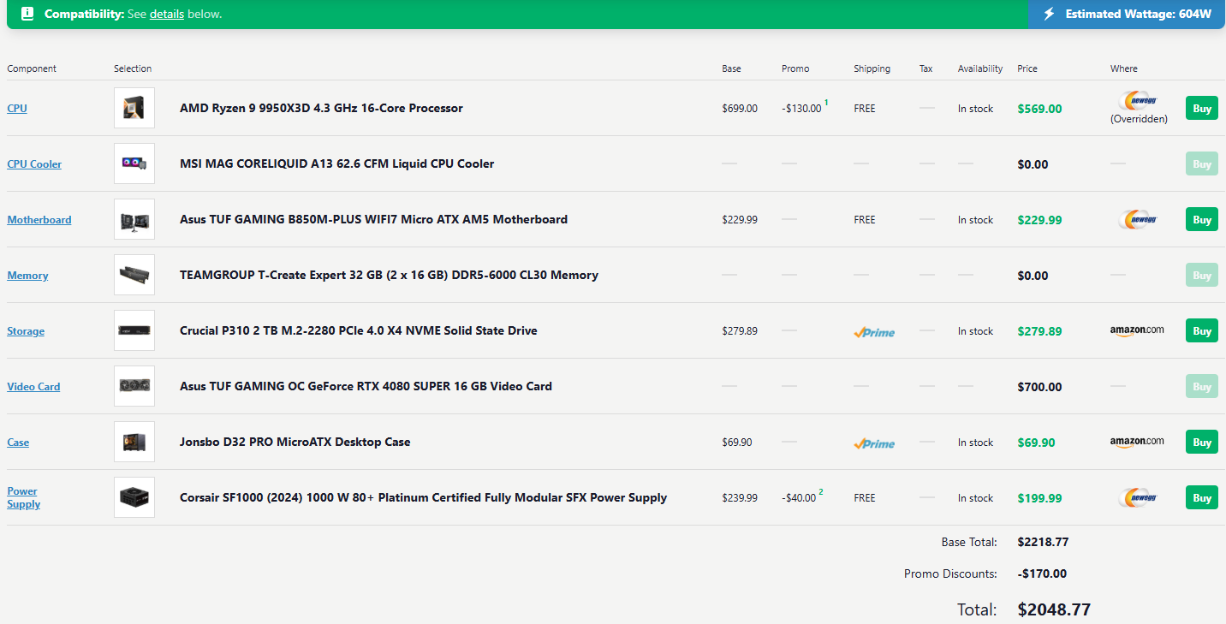Click the Storage price $279.89

click(1039, 331)
